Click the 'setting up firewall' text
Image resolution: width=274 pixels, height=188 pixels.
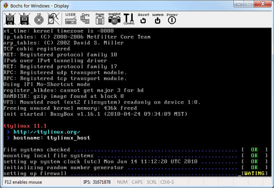(x=35, y=173)
